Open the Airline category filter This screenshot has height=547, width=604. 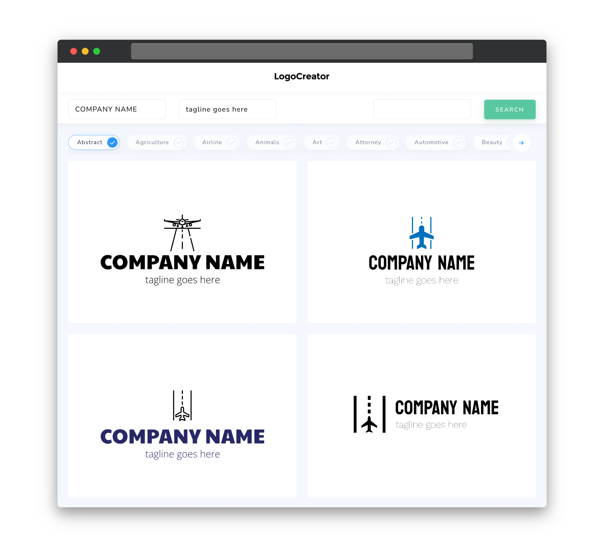point(217,142)
